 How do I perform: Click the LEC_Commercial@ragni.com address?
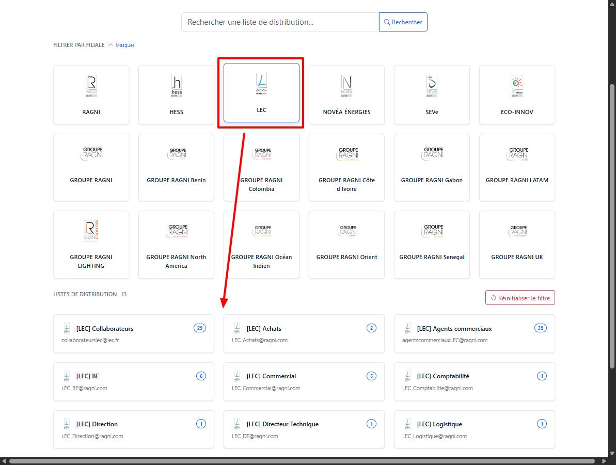(x=266, y=389)
